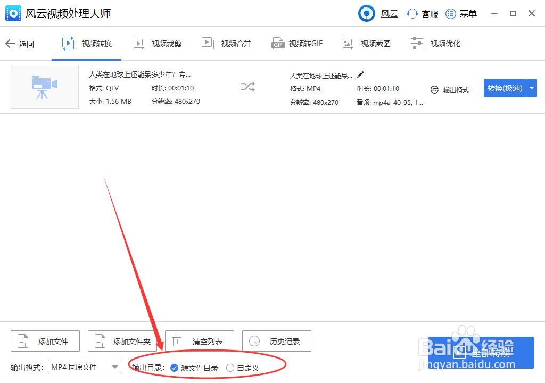This screenshot has width=545, height=383.
Task: Click the 添加文件 button
Action: (45, 342)
